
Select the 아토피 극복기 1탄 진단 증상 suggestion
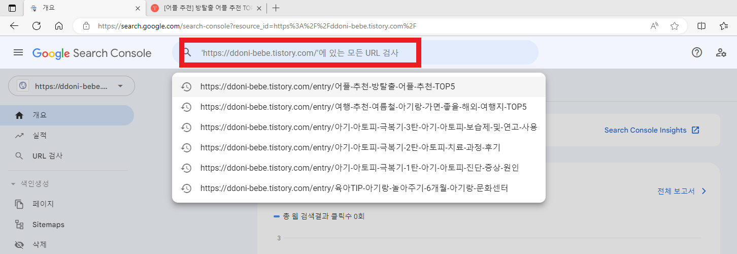(359, 168)
